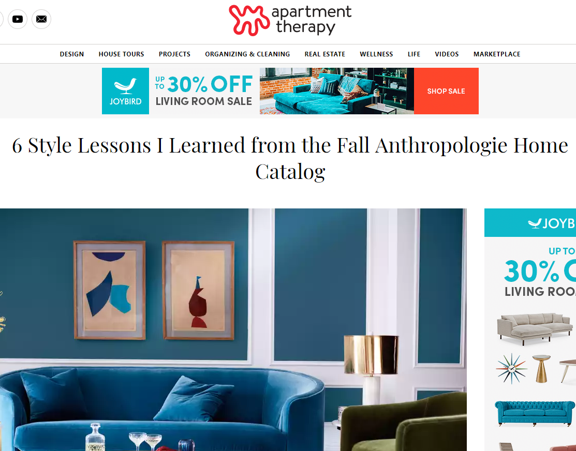Open the House Tours menu
Viewport: 576px width, 451px height.
[x=121, y=54]
